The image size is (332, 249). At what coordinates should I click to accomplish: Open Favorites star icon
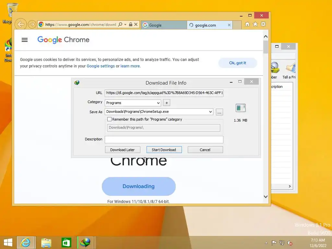[255, 24]
